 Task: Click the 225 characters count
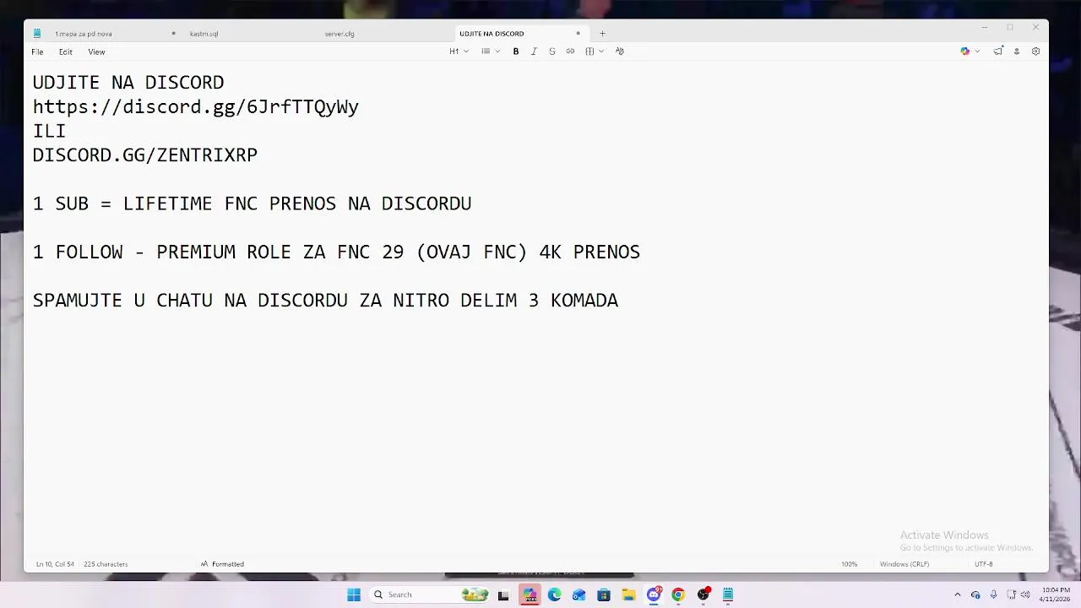coord(106,564)
